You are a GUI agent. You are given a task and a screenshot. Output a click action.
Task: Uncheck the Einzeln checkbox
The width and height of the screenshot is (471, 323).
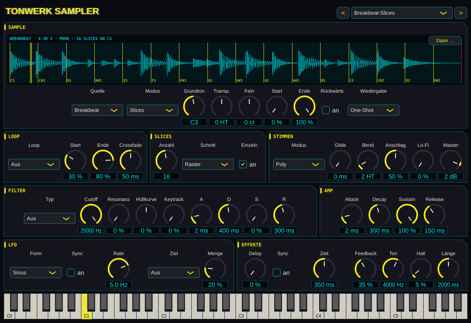[243, 164]
